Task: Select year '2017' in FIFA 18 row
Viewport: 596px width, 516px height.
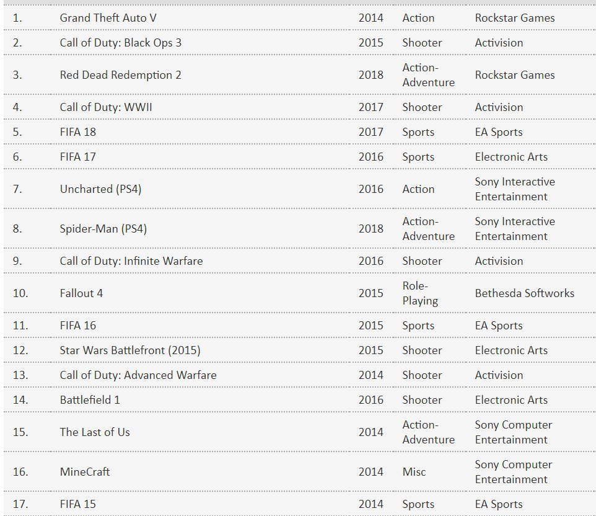Action: (x=371, y=132)
